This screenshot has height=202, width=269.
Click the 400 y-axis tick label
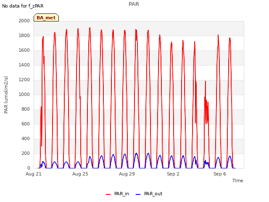pos(26,138)
